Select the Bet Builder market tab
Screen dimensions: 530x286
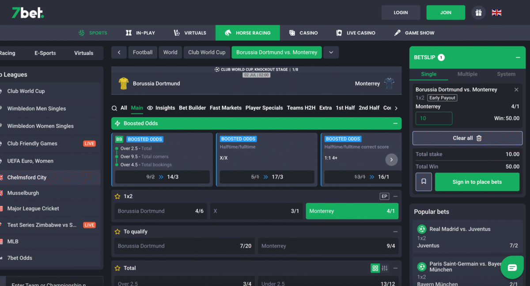[x=192, y=108]
